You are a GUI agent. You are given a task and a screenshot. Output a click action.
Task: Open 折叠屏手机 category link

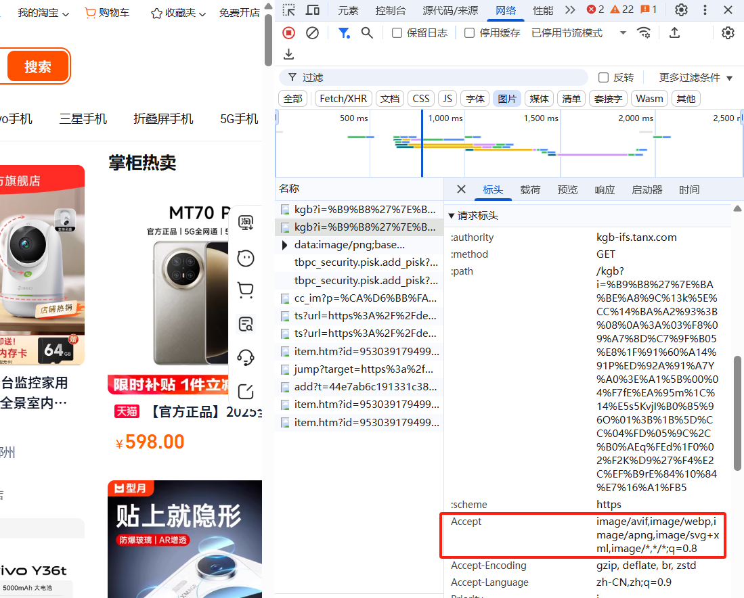(163, 118)
